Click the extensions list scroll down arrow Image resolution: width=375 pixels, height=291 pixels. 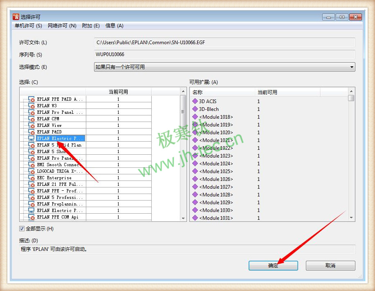coord(351,217)
